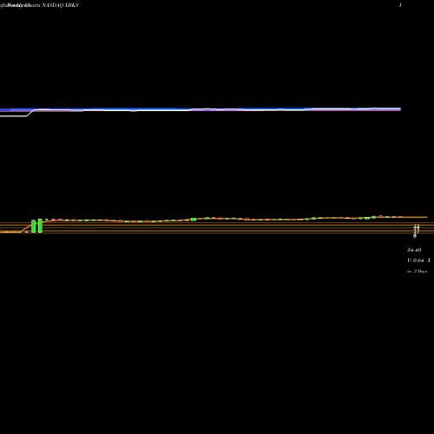Select the second tall green candle bar

tap(40, 226)
